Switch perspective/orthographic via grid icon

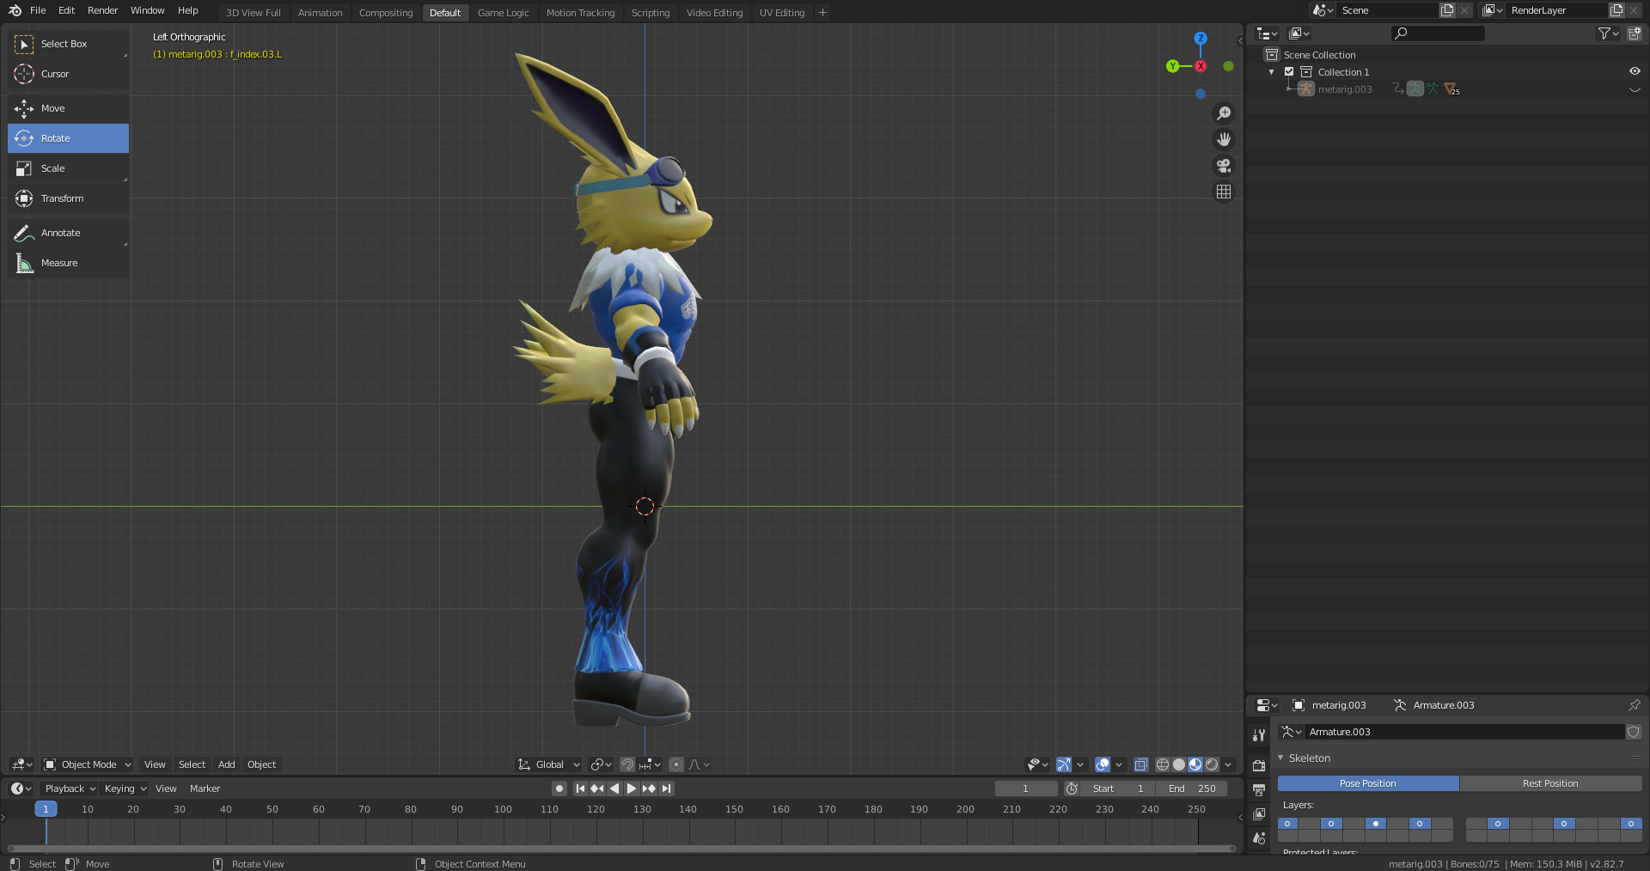pyautogui.click(x=1224, y=192)
